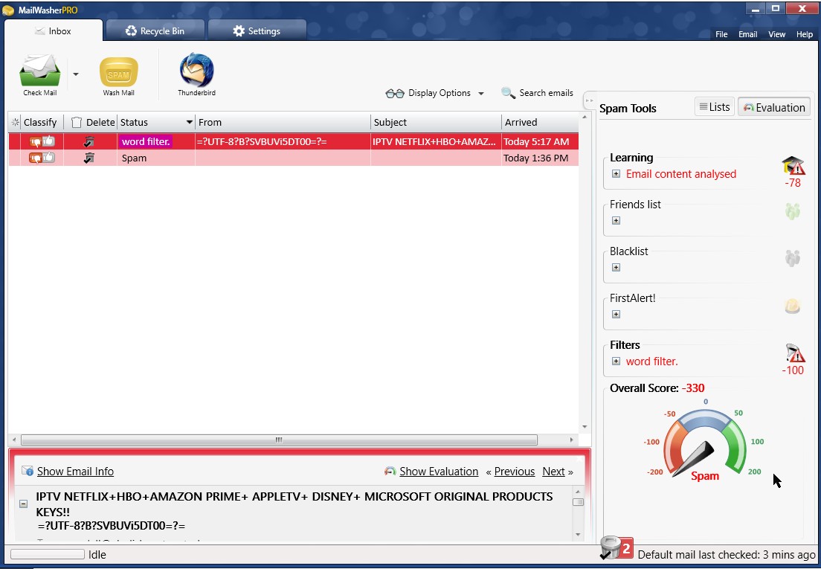The image size is (821, 569).
Task: Click the FirstAlert! siren icon
Action: [793, 306]
